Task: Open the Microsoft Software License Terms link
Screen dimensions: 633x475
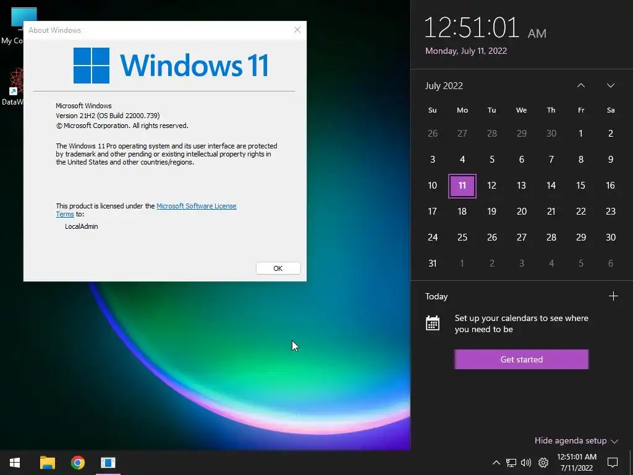Action: 196,206
